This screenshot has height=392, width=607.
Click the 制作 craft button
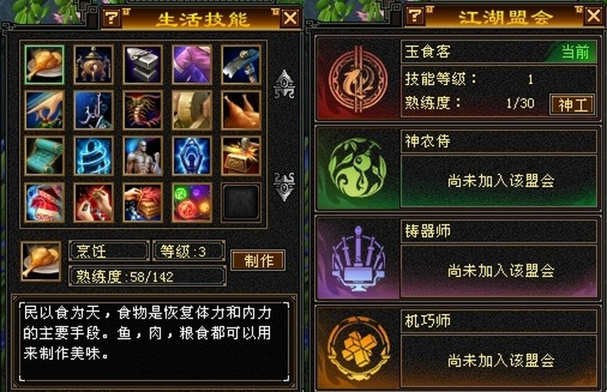coord(258,260)
